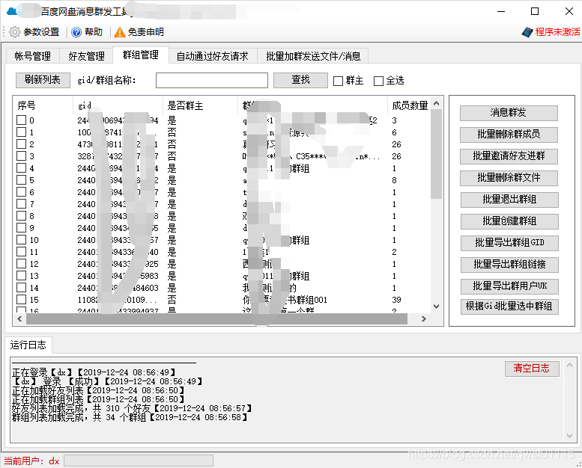Check the row 5 checkbox
This screenshot has height=468, width=582.
(22, 180)
